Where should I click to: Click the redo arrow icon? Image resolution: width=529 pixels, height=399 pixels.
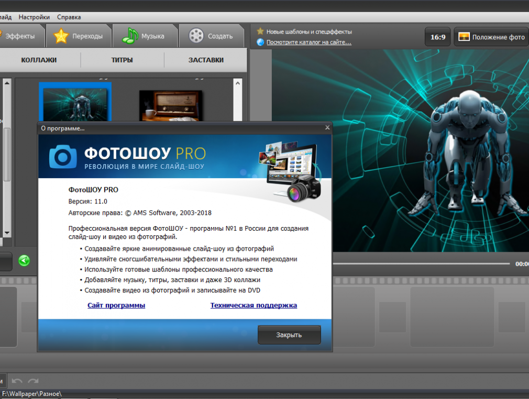click(33, 381)
